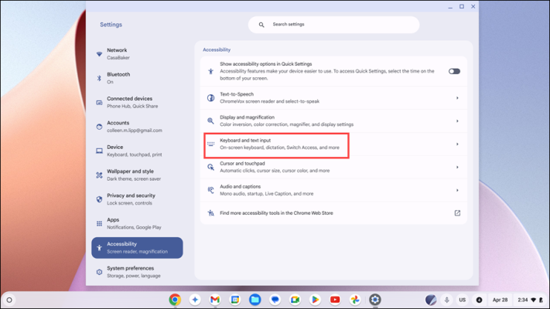Viewport: 550px width, 309px height.
Task: Open the Apr 28 calendar date button
Action: coord(500,300)
